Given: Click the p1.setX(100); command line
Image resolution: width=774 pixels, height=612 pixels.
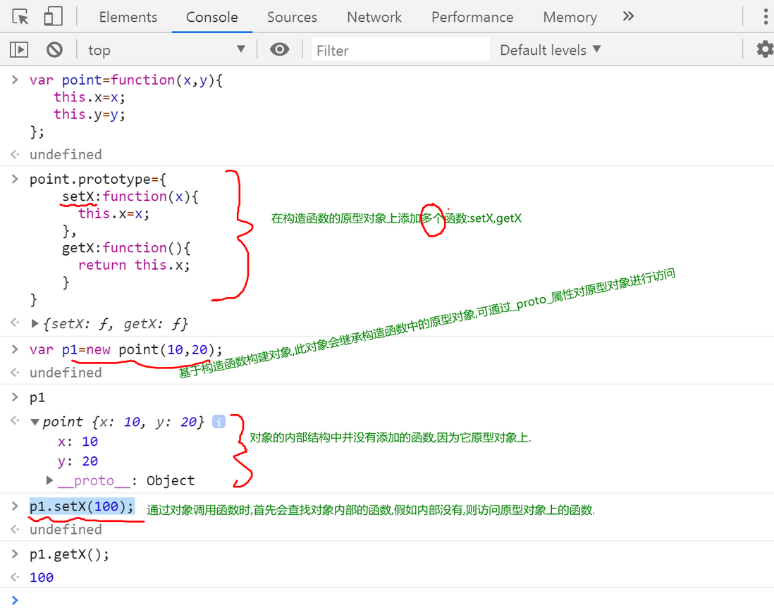Looking at the screenshot, I should (82, 506).
